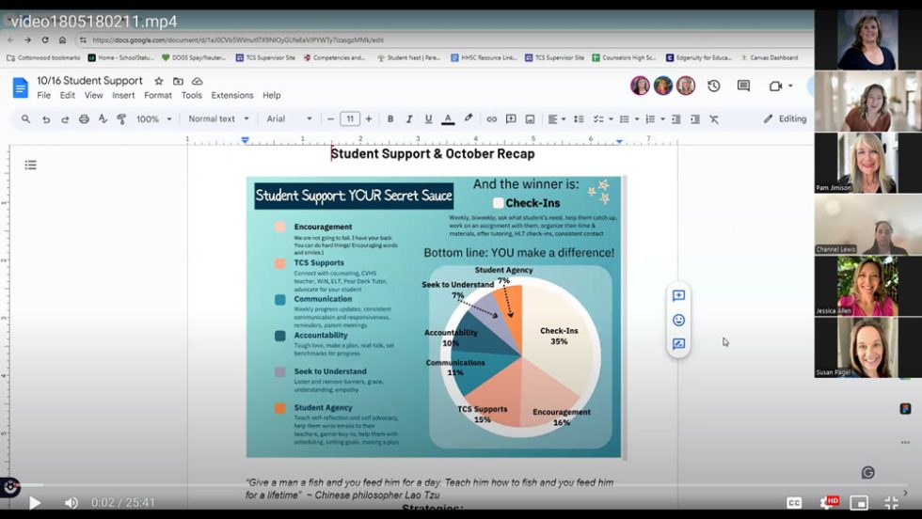Click the text color picker icon
922x519 pixels.
[x=448, y=119]
